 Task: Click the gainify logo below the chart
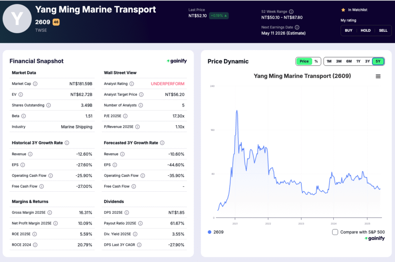pos(375,238)
